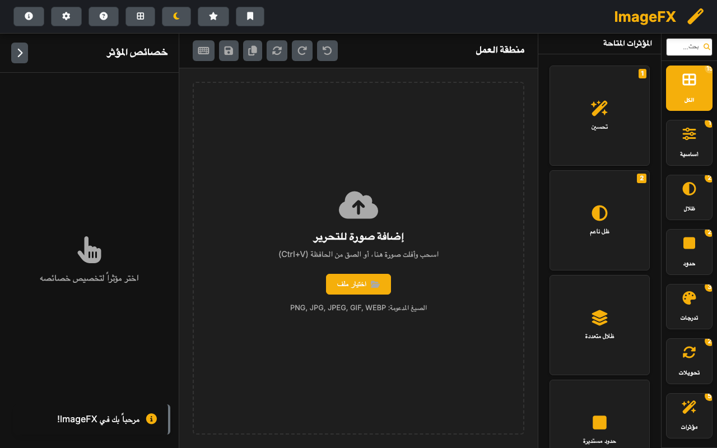
Task: Select the تحويلات category tab
Action: pos(689,361)
